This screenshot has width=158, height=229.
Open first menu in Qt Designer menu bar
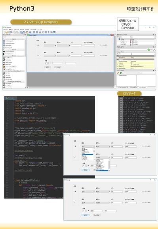[5, 29]
